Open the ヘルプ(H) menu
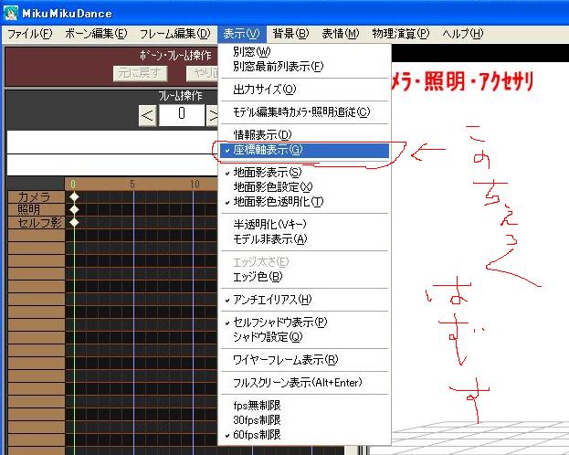569x455 pixels. coord(463,34)
